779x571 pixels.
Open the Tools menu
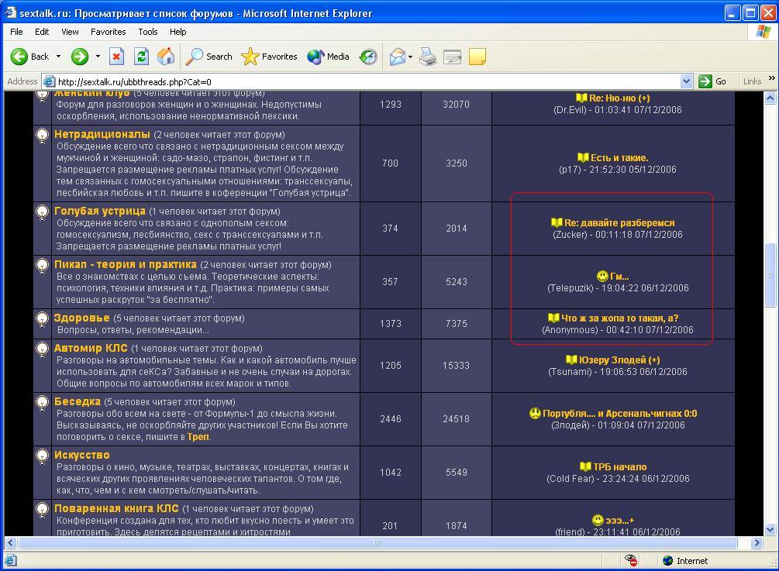pos(147,32)
